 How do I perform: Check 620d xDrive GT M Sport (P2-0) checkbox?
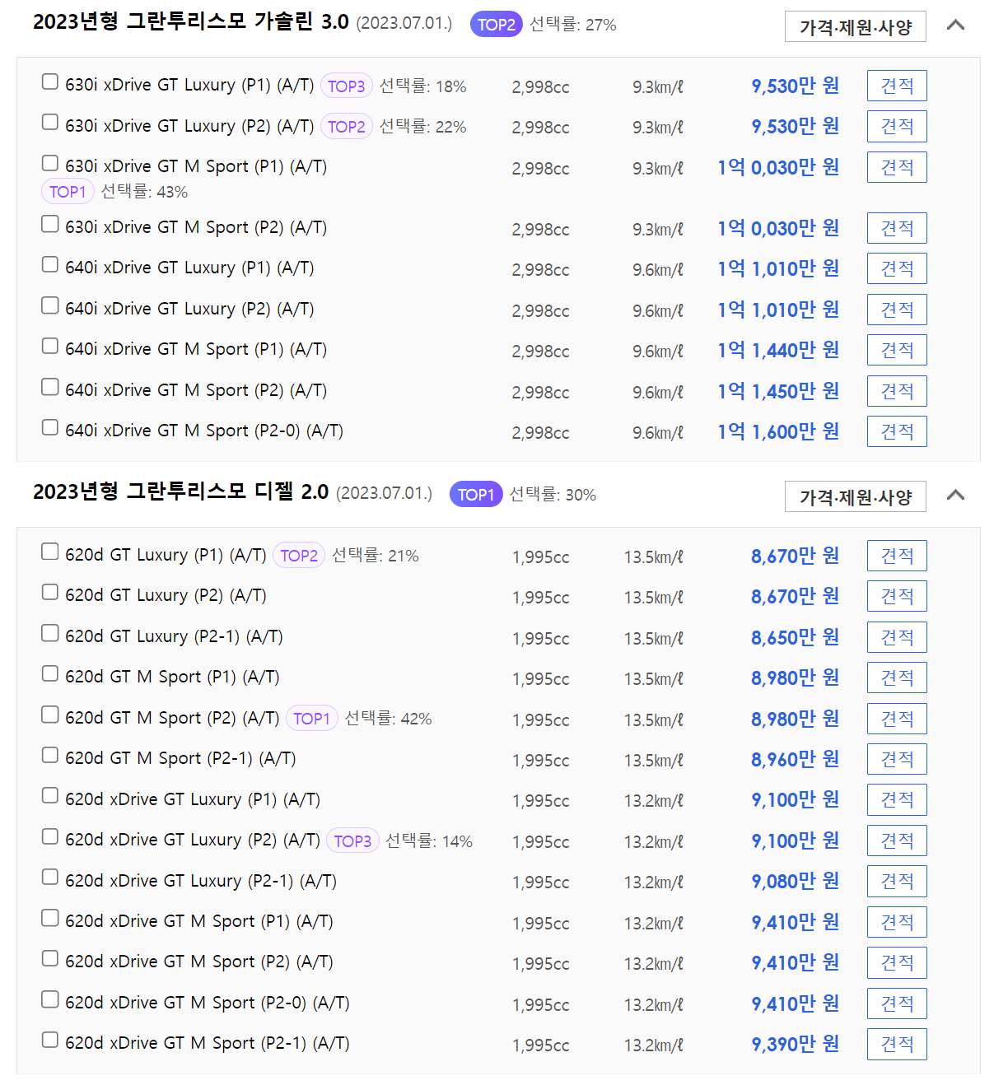(50, 999)
